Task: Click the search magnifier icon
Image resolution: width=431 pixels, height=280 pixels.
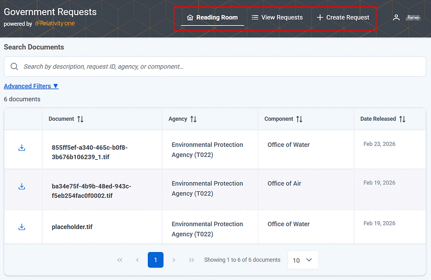Action: pyautogui.click(x=14, y=66)
